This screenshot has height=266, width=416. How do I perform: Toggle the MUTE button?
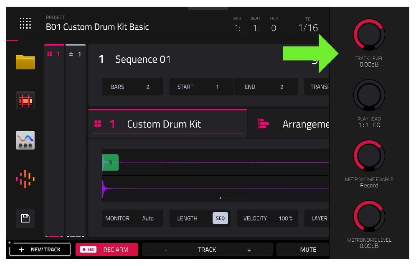(x=303, y=250)
